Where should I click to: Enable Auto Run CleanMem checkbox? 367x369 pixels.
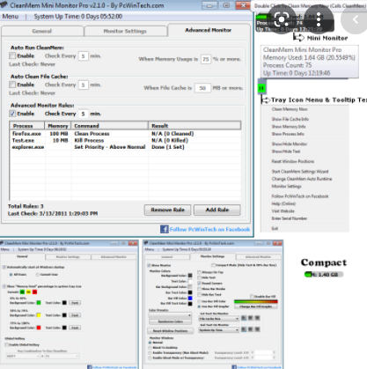12,55
